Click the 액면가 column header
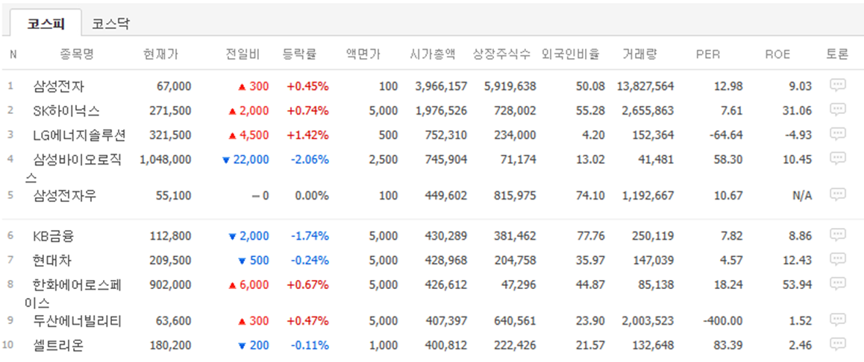Image resolution: width=864 pixels, height=362 pixels. [363, 54]
